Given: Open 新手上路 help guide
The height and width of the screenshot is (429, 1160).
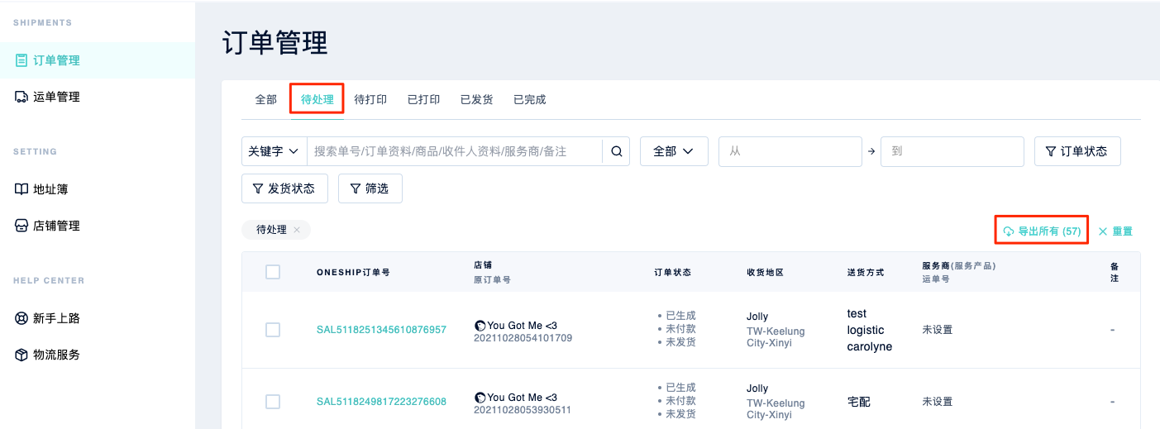Looking at the screenshot, I should point(55,318).
